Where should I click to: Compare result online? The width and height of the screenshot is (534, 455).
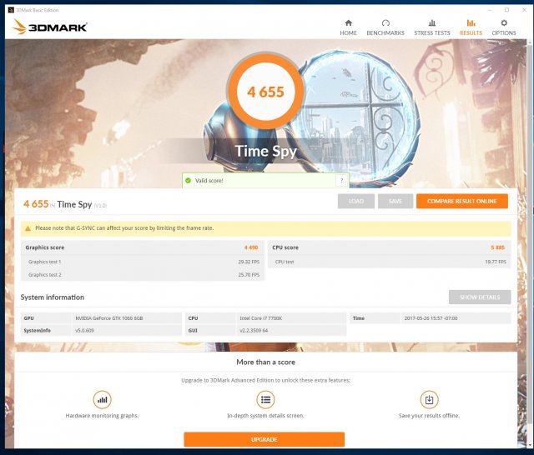coord(461,202)
